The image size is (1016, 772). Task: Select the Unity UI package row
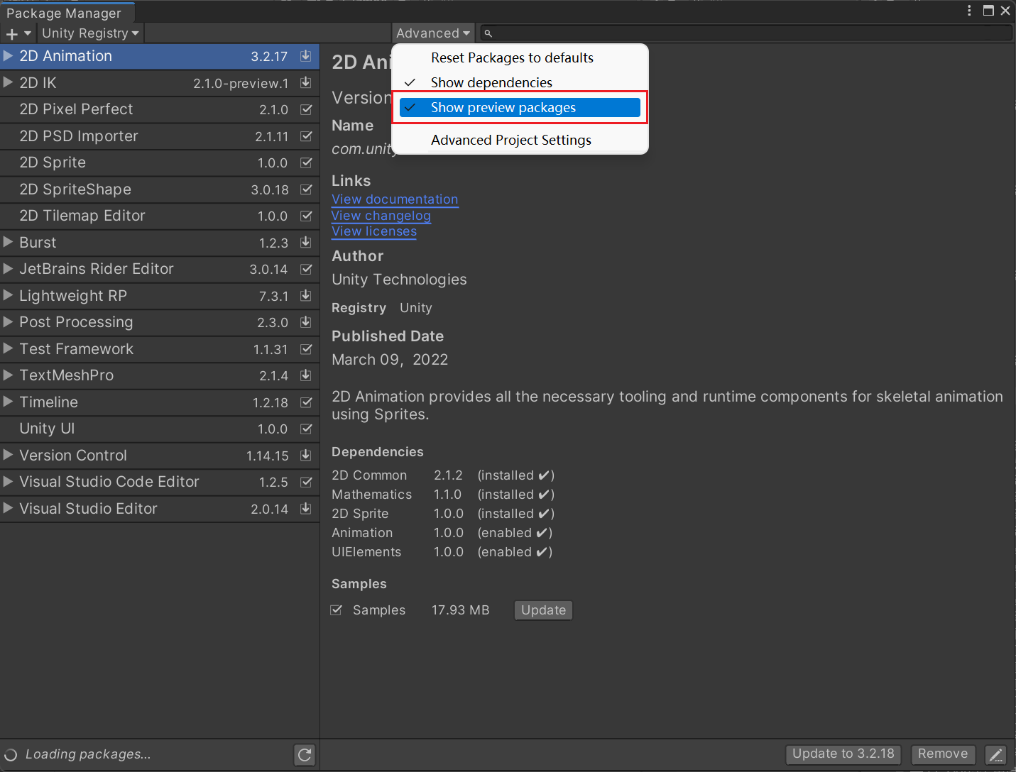pyautogui.click(x=159, y=429)
